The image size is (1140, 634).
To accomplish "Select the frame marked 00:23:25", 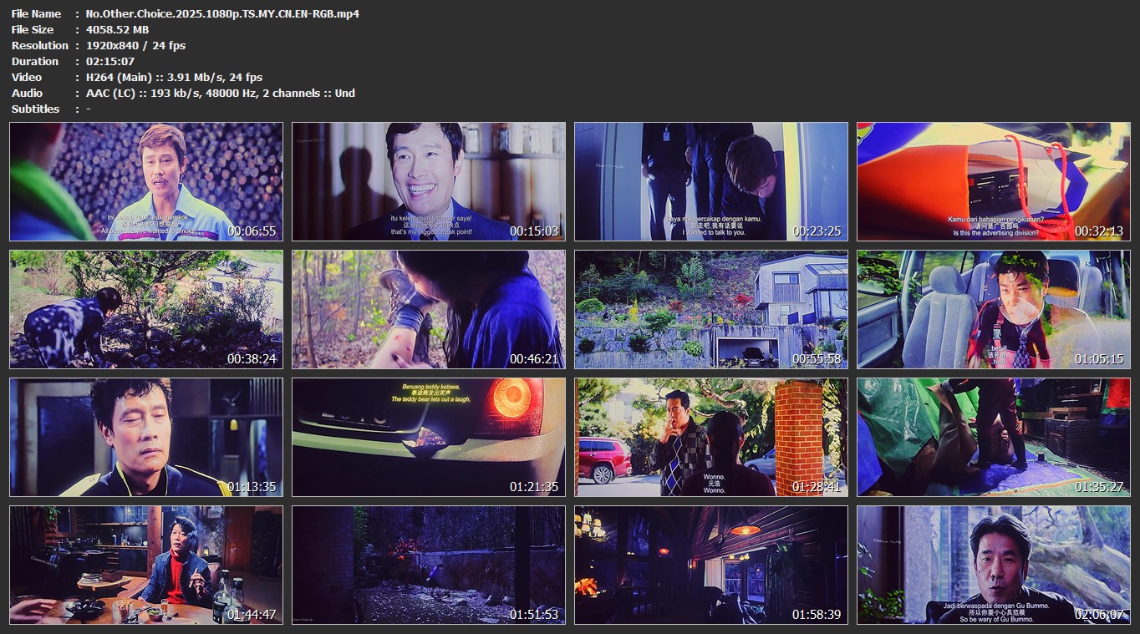I will tap(711, 181).
